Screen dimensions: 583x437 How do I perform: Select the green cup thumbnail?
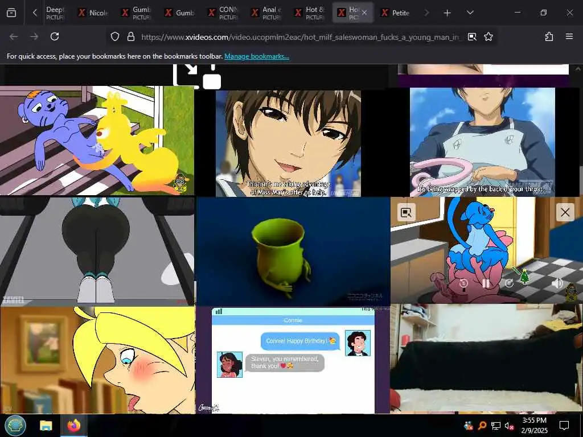point(293,252)
